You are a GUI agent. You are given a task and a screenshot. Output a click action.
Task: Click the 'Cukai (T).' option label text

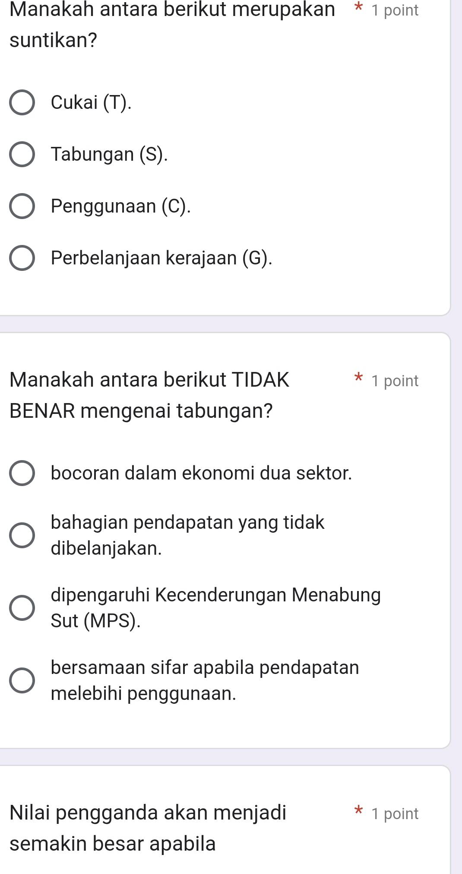point(91,102)
